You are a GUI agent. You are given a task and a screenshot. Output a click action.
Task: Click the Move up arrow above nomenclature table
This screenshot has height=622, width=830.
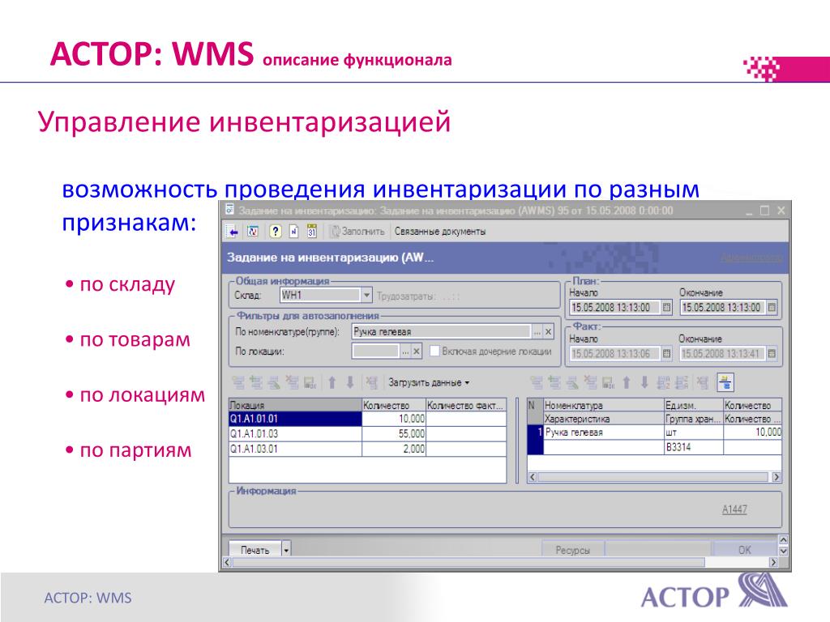point(627,382)
